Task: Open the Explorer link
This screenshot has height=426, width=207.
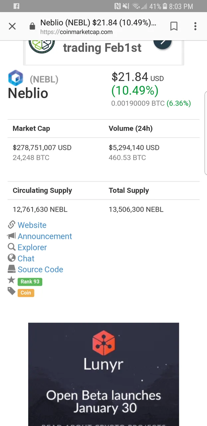Action: tap(32, 247)
